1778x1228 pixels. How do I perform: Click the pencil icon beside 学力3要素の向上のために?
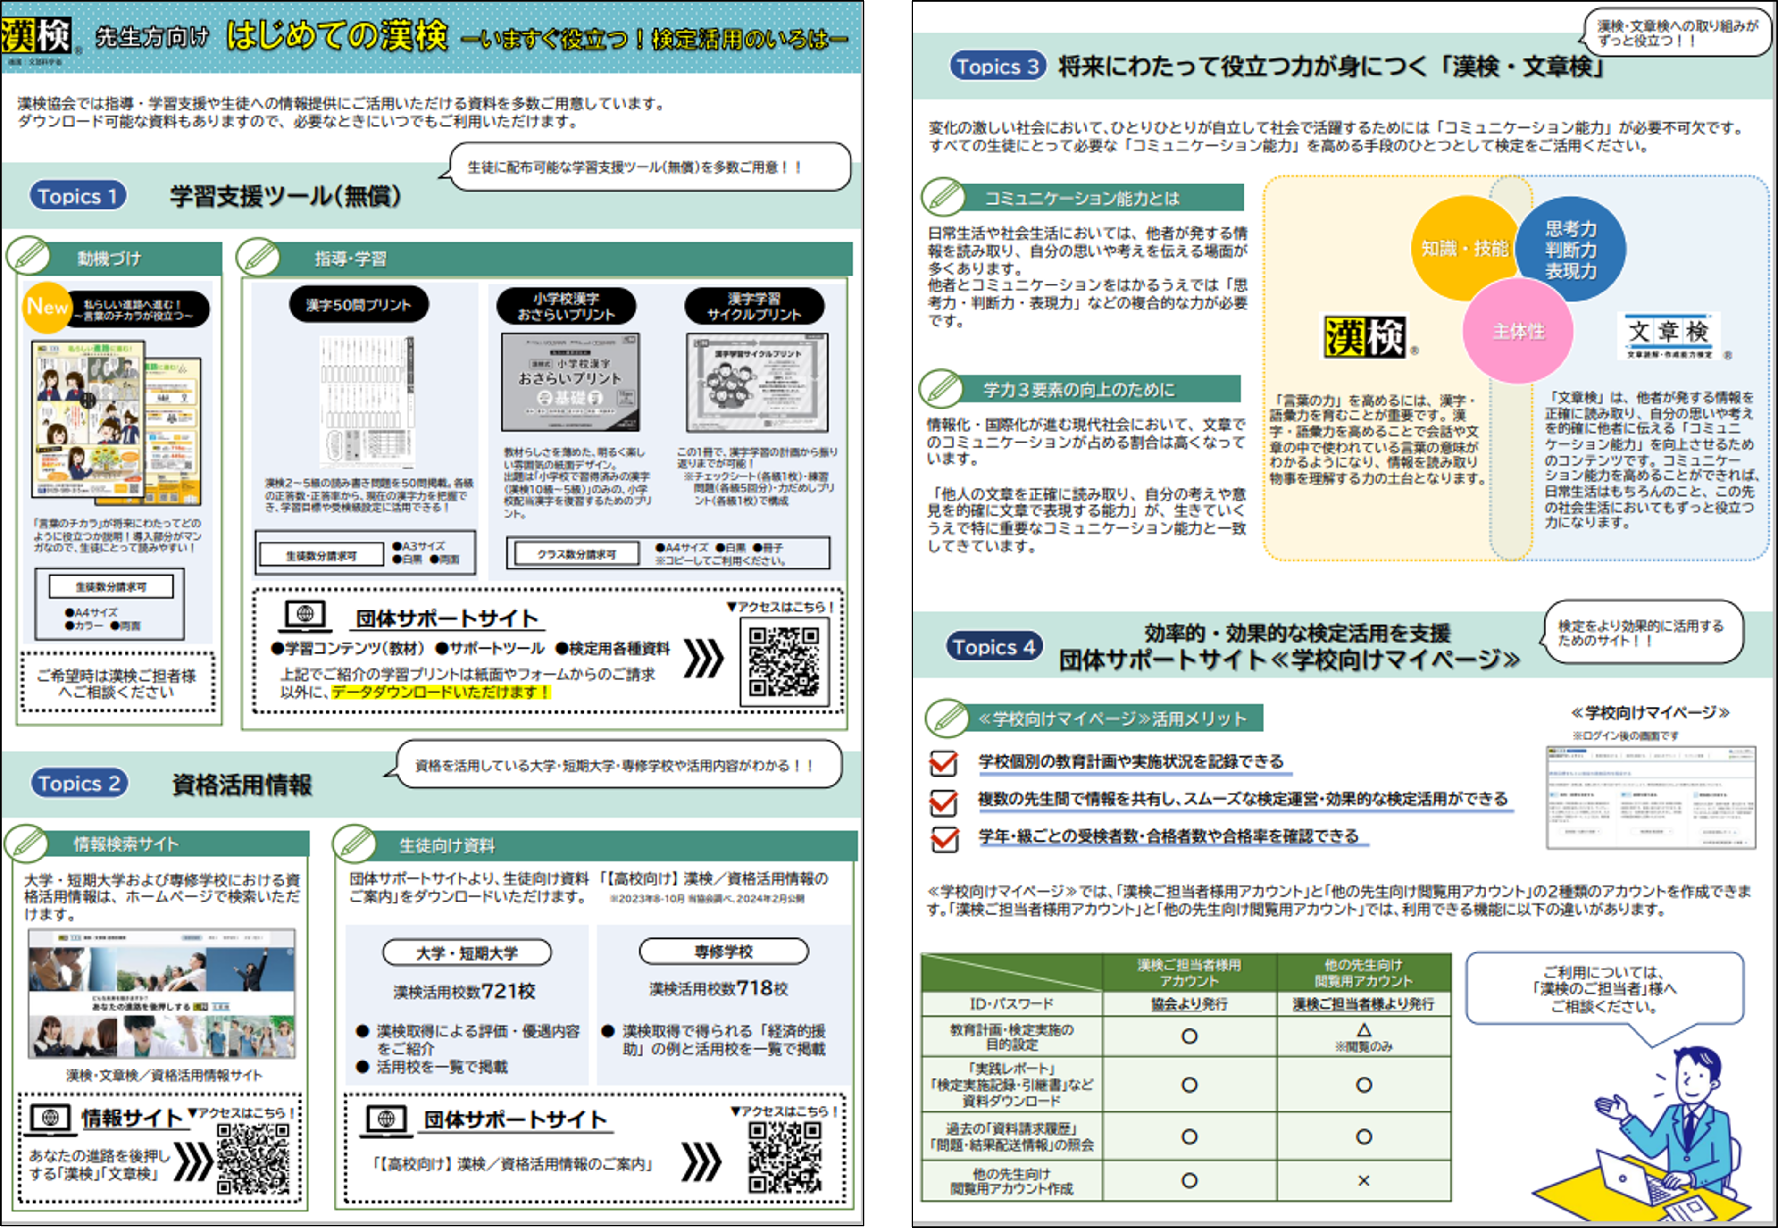[x=942, y=389]
